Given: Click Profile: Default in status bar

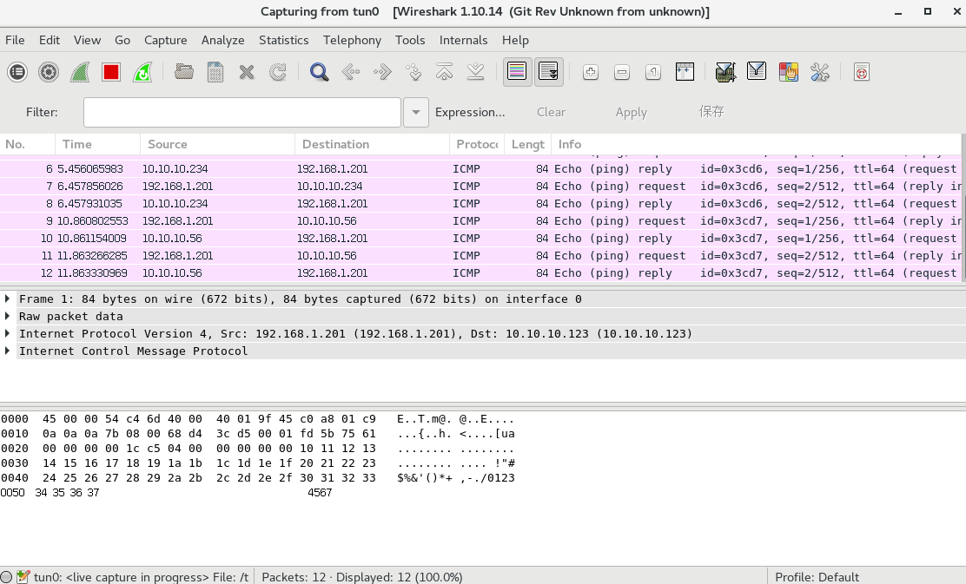Looking at the screenshot, I should 817,577.
